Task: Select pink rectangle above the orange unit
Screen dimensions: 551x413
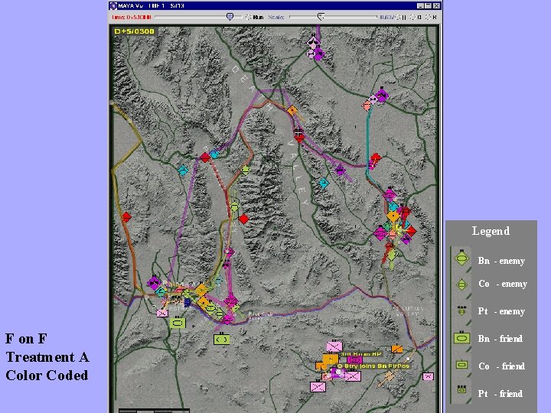Action: tap(334, 346)
